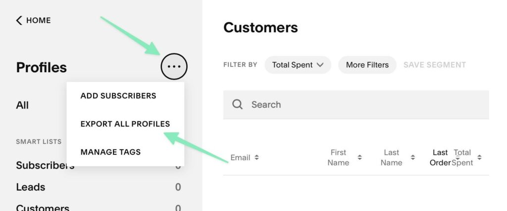Open More Filters options
507x211 pixels.
click(x=367, y=65)
